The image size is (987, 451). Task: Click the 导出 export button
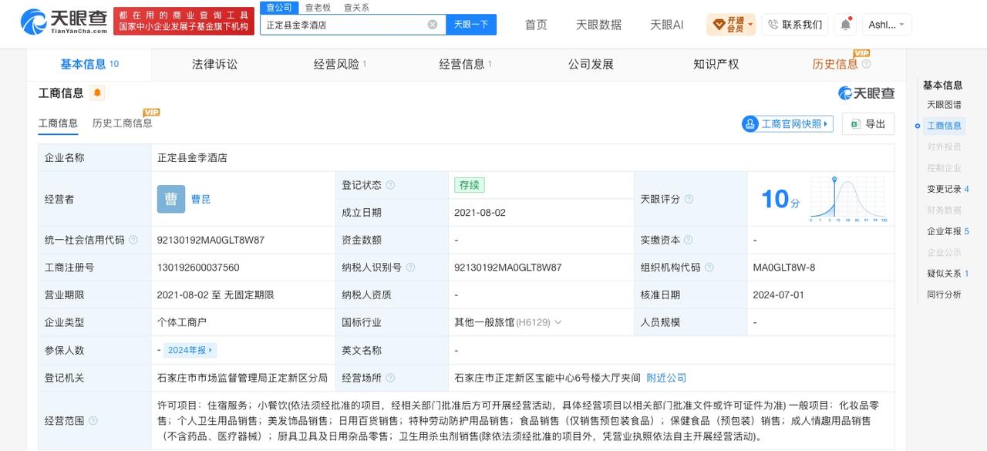[x=868, y=123]
